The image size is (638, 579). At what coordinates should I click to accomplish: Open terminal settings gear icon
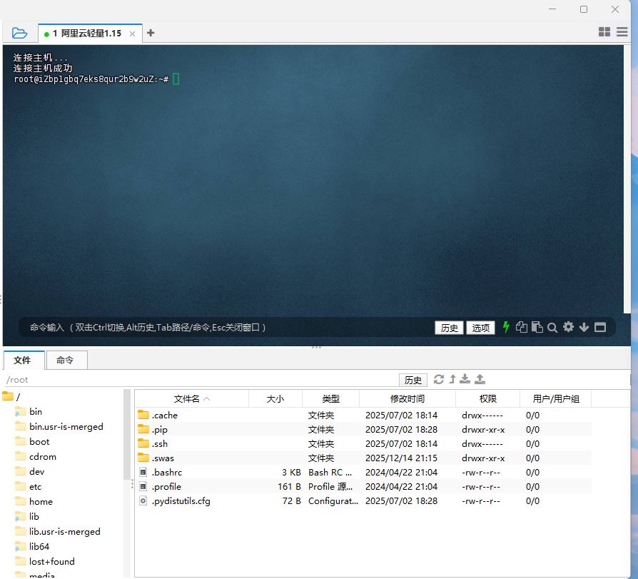(568, 327)
